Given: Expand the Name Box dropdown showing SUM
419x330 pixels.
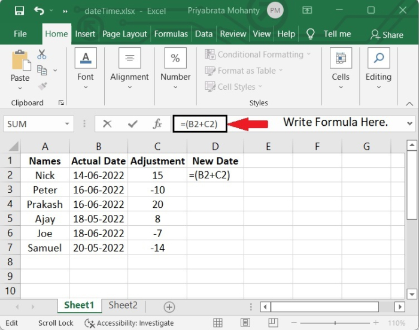Looking at the screenshot, I should tap(68, 124).
